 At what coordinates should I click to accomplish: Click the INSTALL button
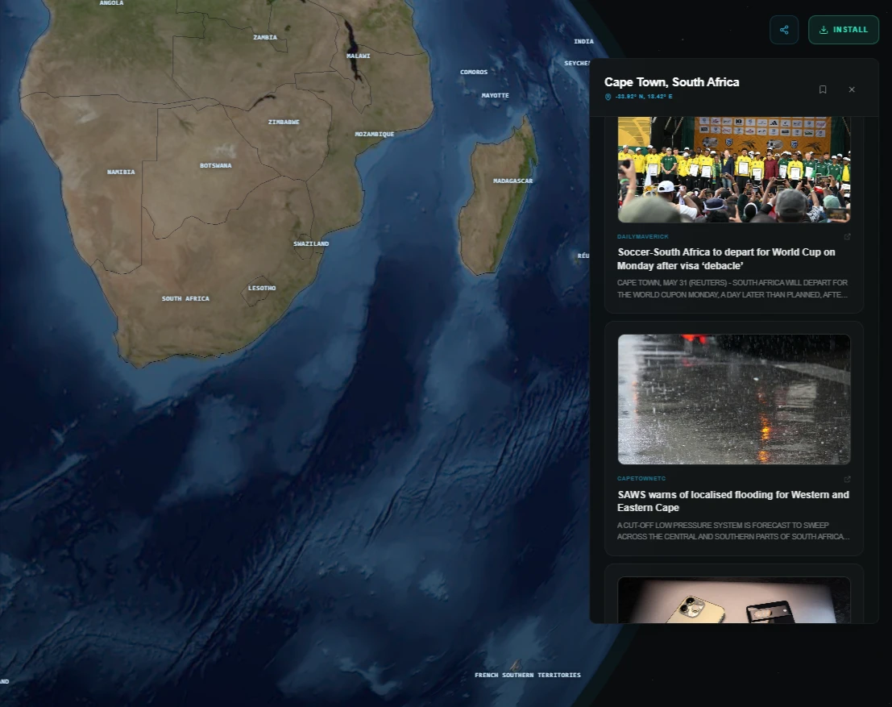click(843, 30)
